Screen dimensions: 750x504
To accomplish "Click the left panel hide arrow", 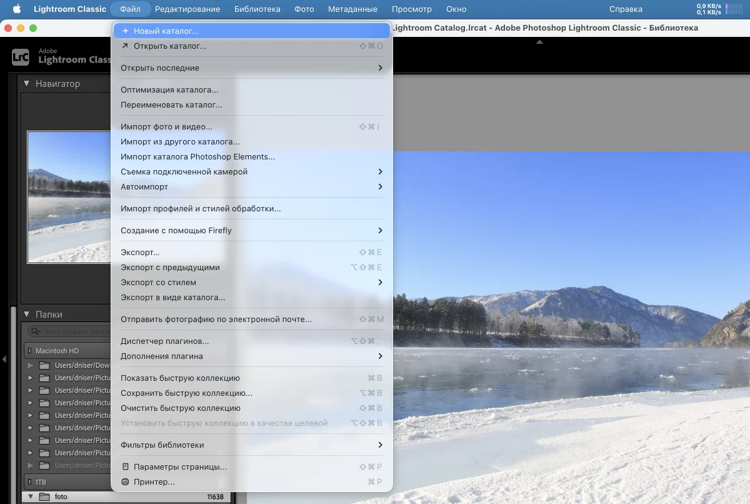I will (4, 360).
